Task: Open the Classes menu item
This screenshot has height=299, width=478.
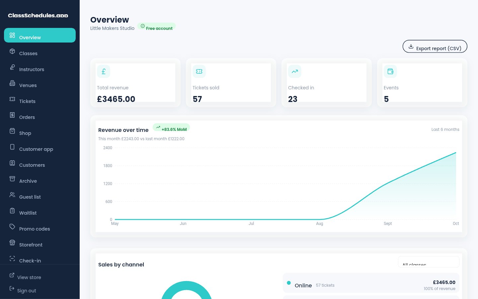Action: click(x=40, y=51)
